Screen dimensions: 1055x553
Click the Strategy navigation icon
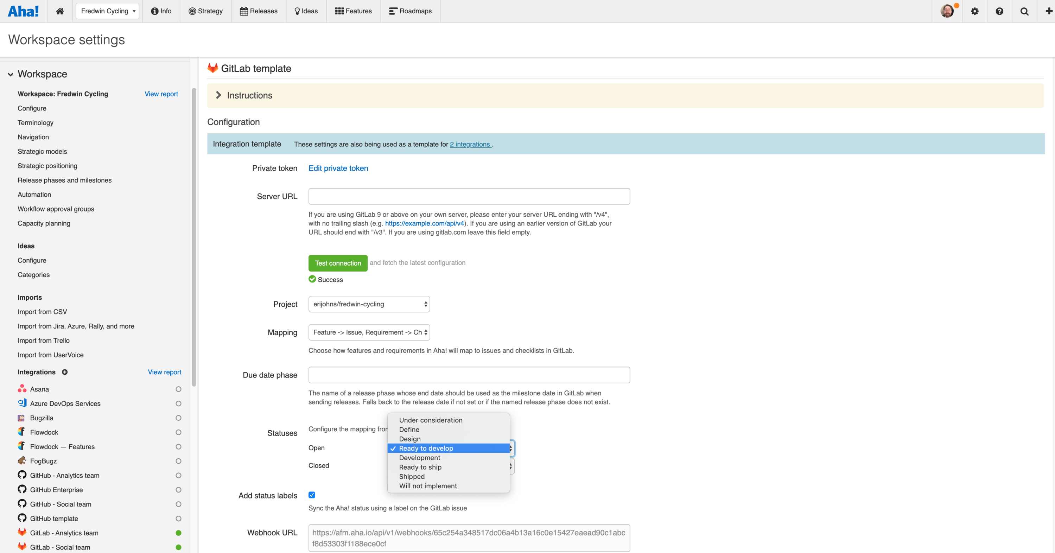pyautogui.click(x=191, y=11)
